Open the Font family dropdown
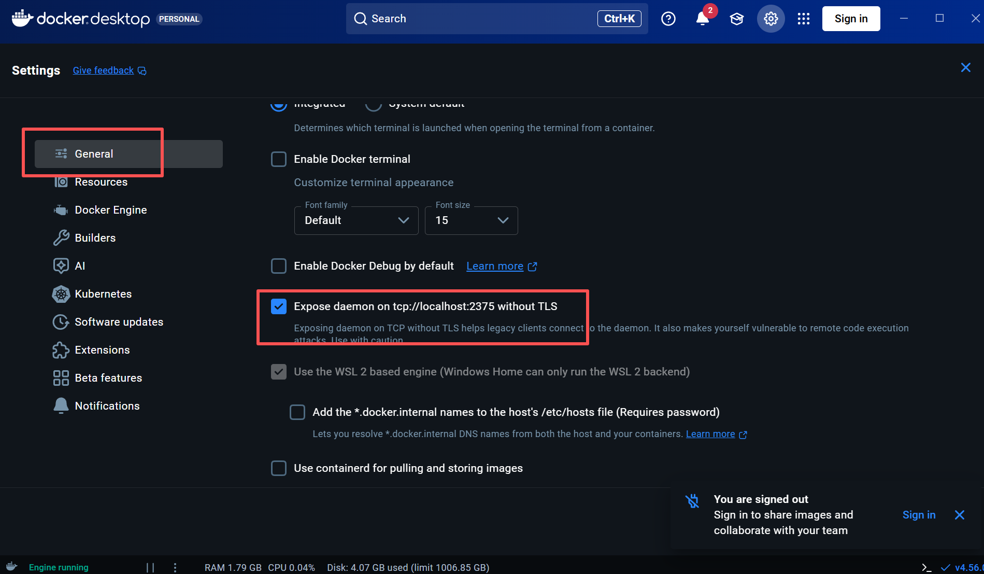Screen dimensions: 984x574 pyautogui.click(x=356, y=220)
